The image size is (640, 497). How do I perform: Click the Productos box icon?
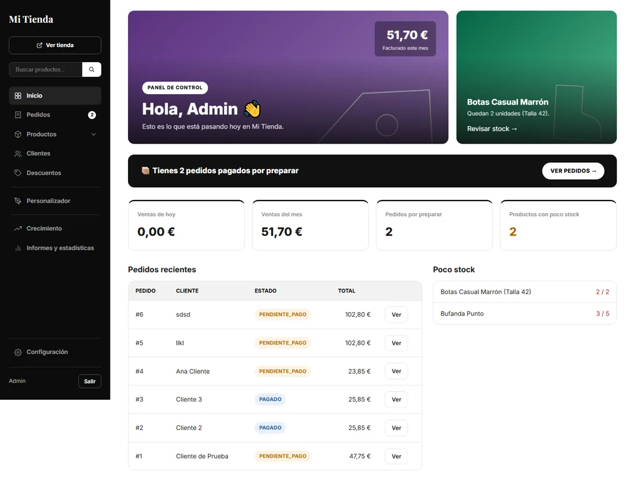pyautogui.click(x=18, y=134)
